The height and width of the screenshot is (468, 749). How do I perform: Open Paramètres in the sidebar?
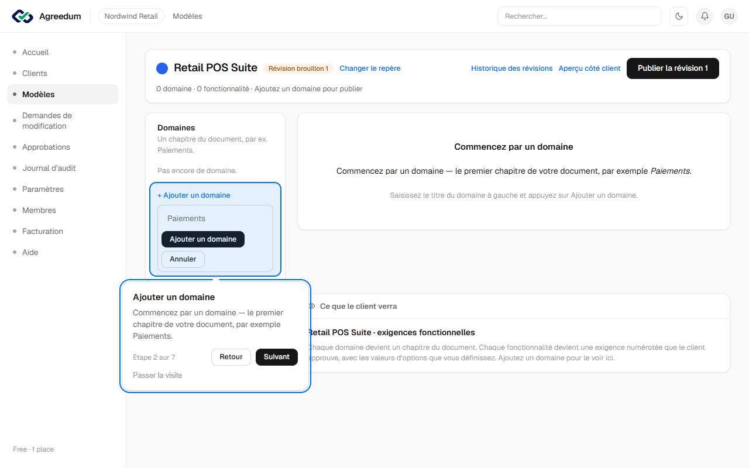63,189
